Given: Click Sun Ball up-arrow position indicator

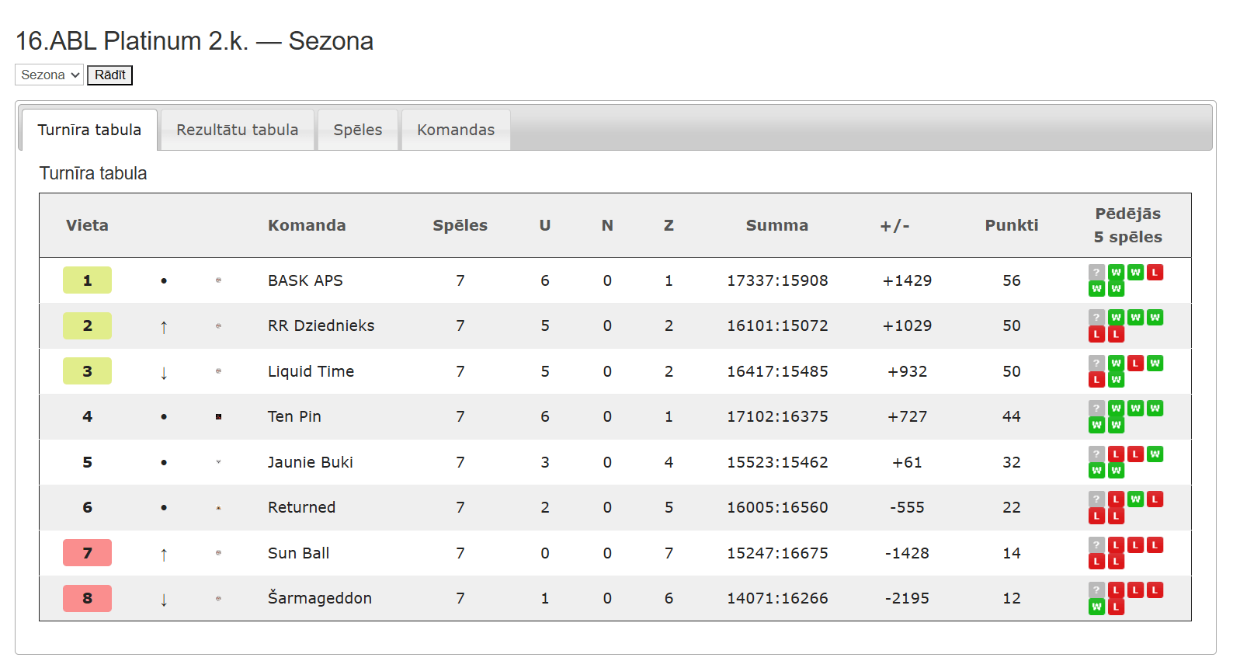Looking at the screenshot, I should tap(164, 555).
